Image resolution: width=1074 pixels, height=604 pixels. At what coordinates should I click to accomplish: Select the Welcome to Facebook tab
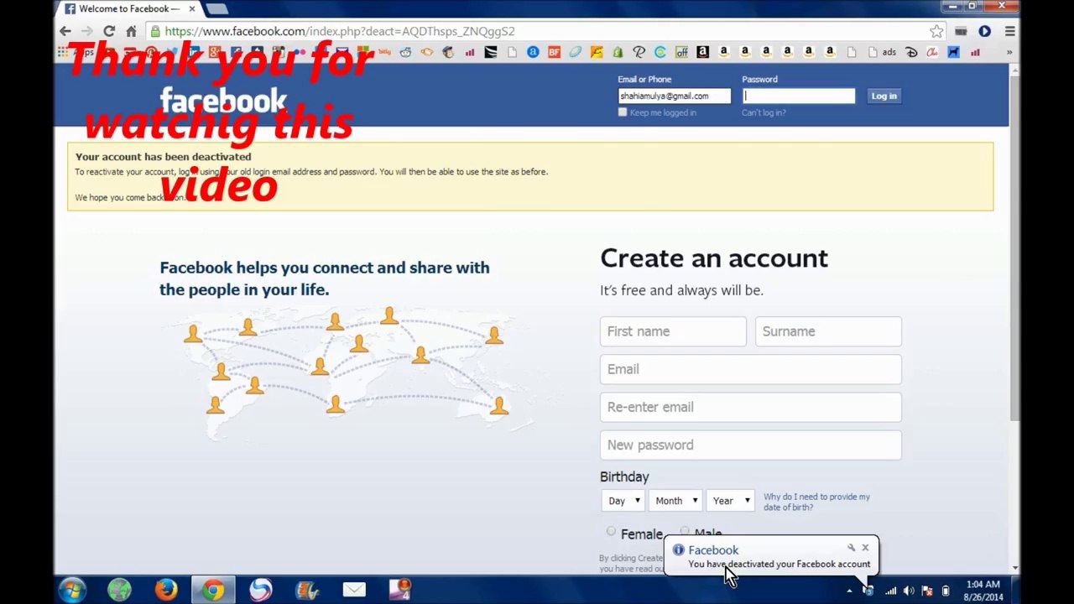pyautogui.click(x=128, y=8)
